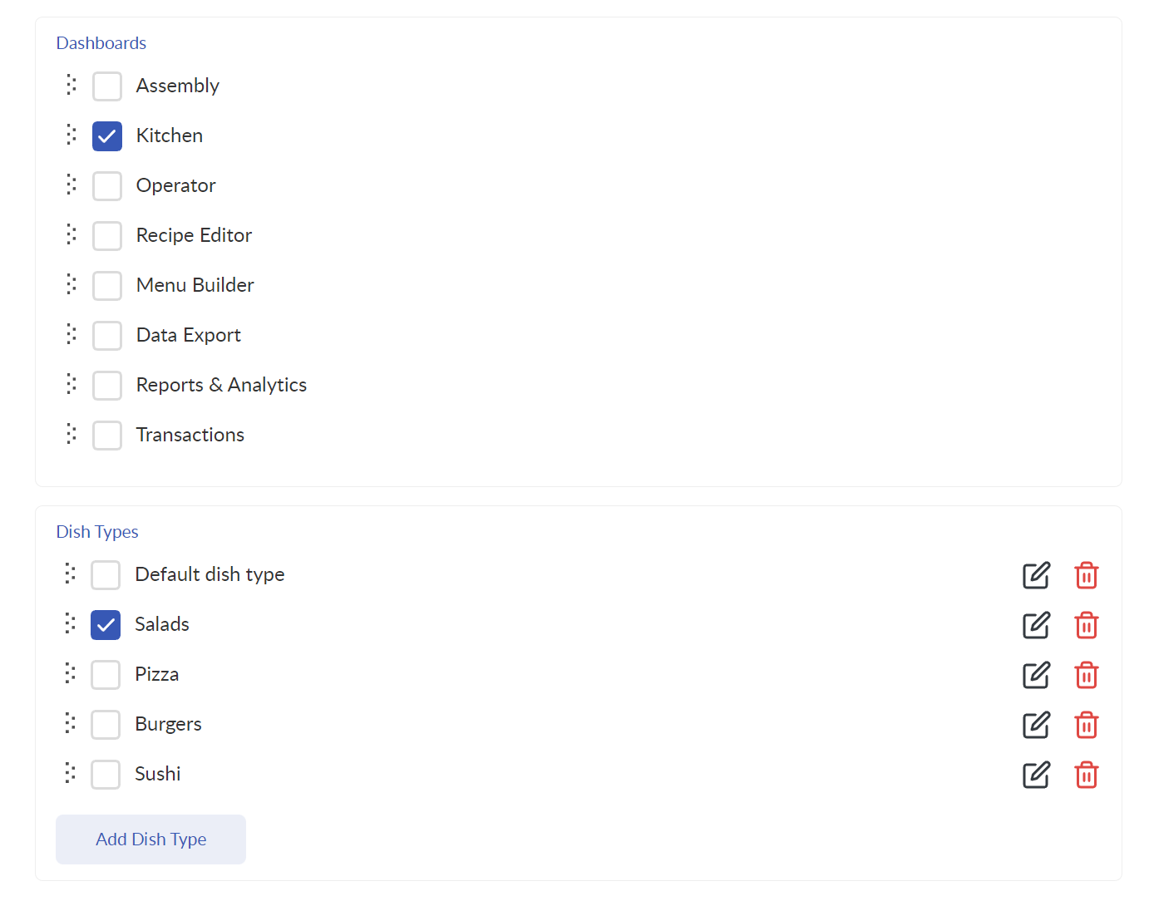Screen dimensions: 1149x901
Task: Delete the Sushi dish type
Action: 1086,775
